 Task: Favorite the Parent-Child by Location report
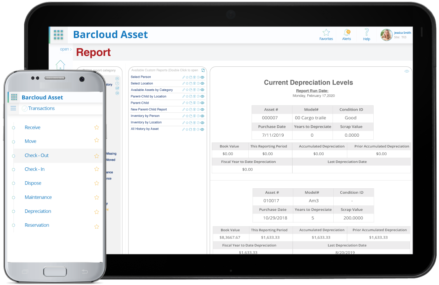pos(187,96)
